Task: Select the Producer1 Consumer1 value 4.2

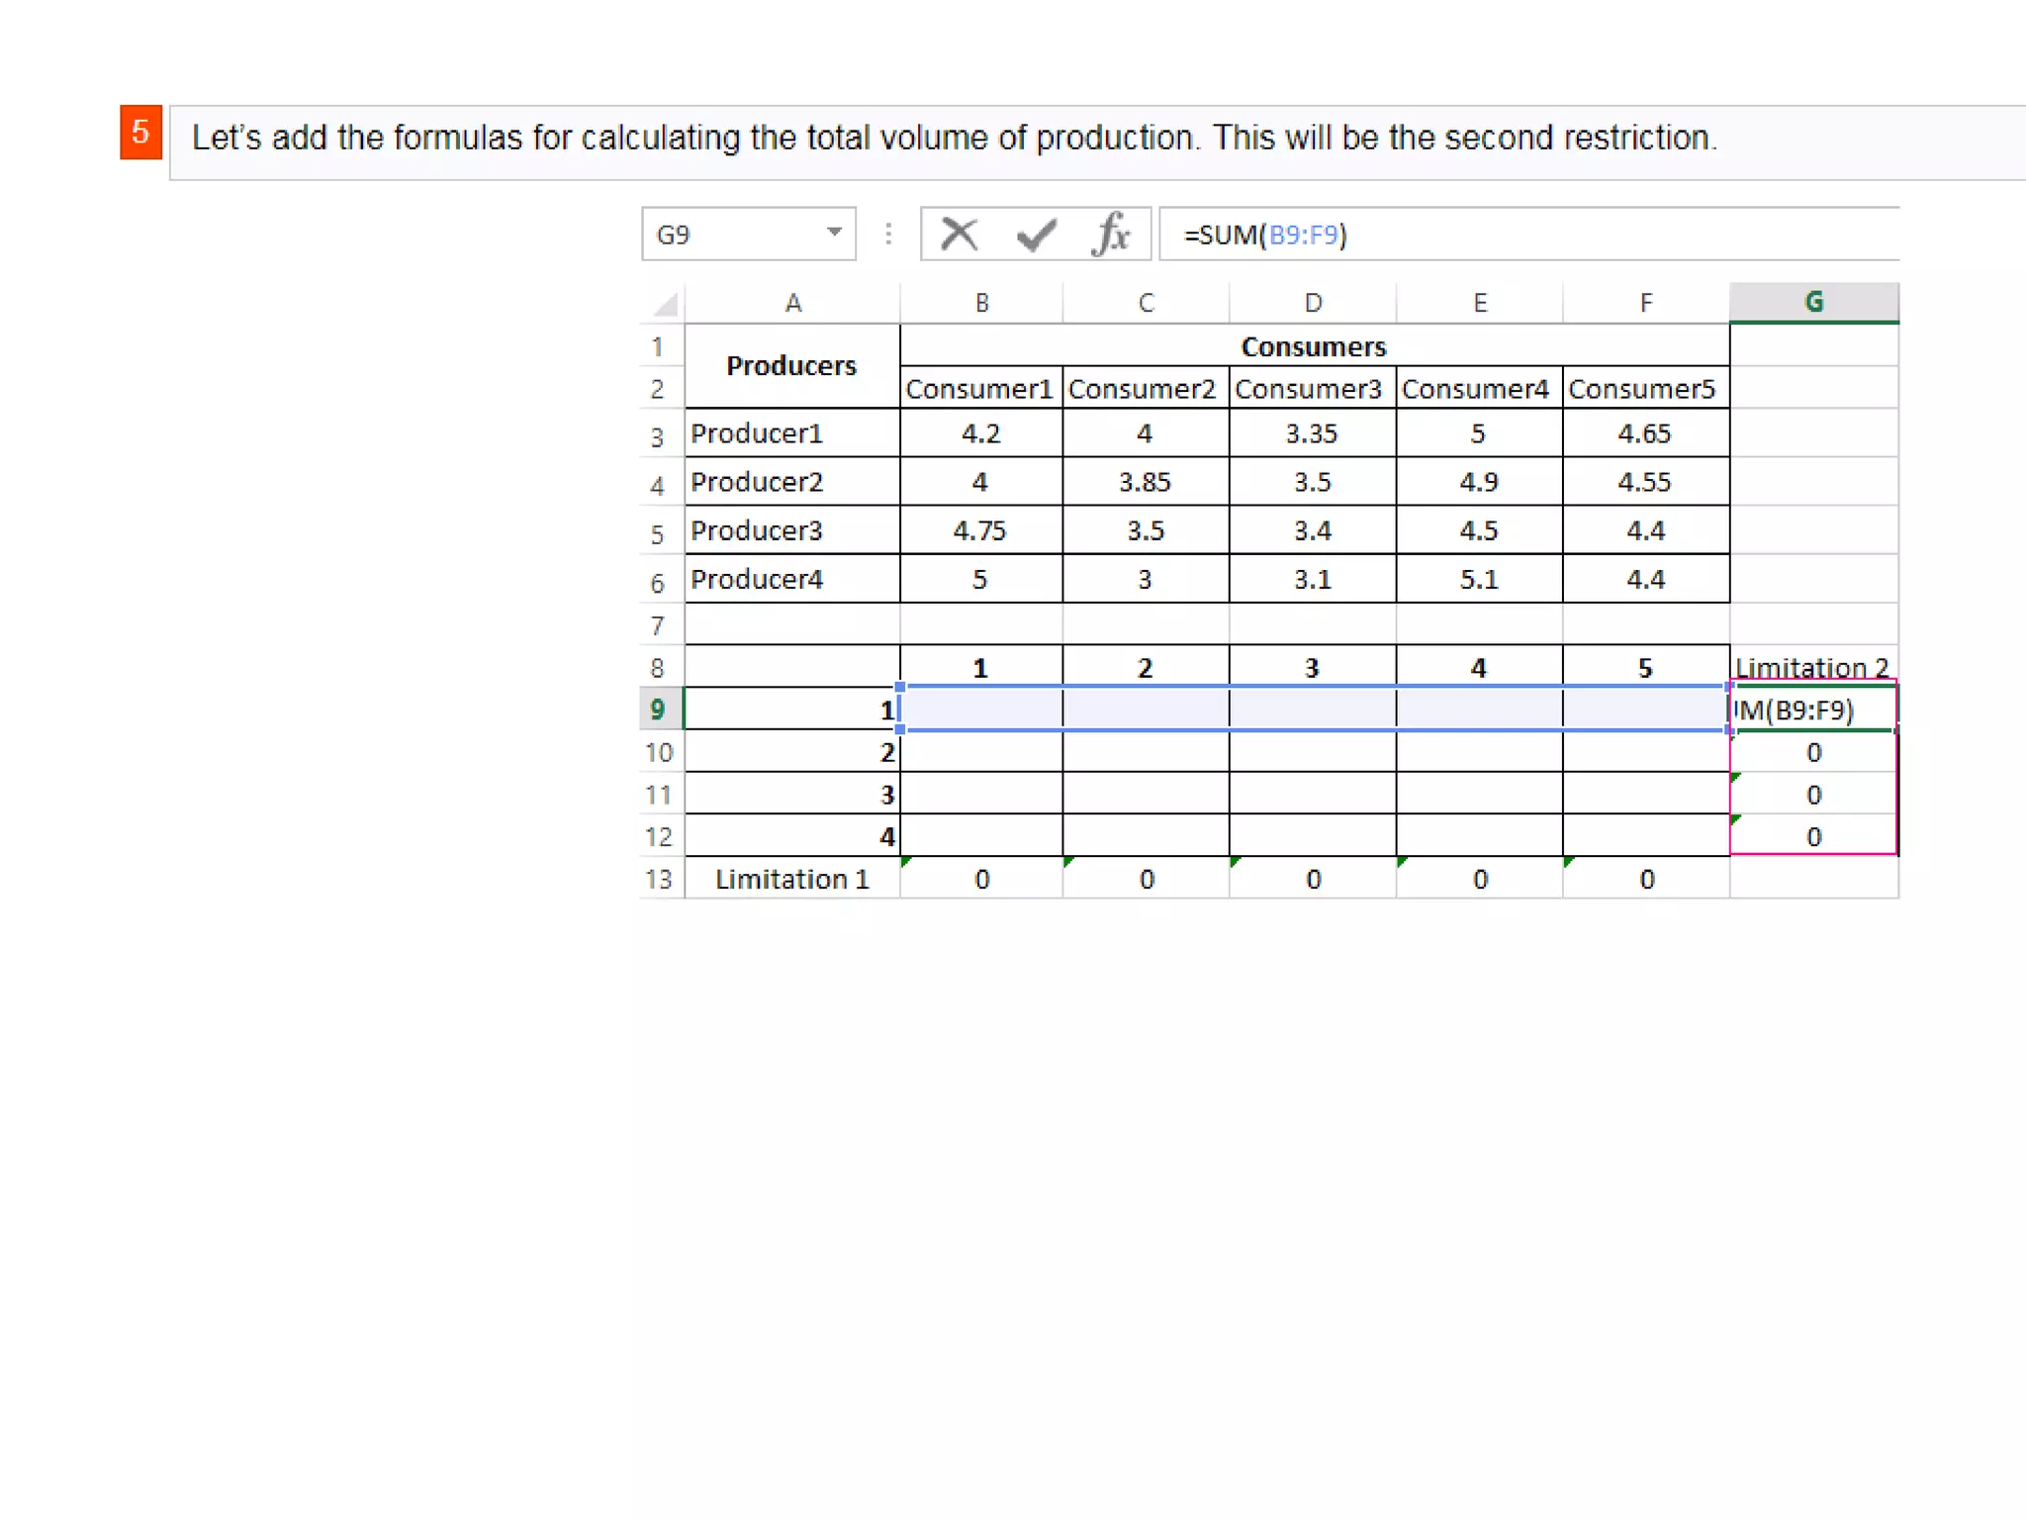Action: click(x=980, y=433)
